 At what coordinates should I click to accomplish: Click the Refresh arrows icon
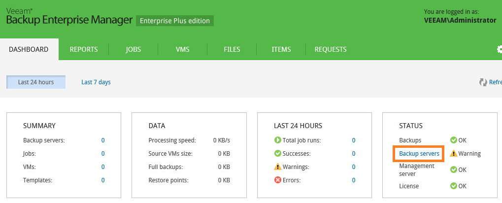(483, 82)
